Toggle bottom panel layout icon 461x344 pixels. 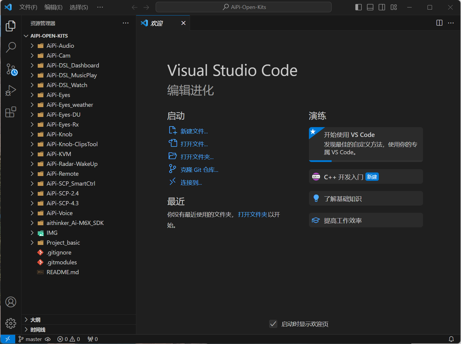tap(370, 7)
